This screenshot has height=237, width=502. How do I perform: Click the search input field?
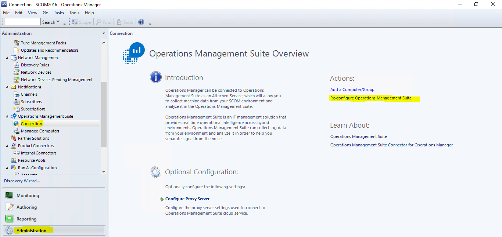click(22, 22)
